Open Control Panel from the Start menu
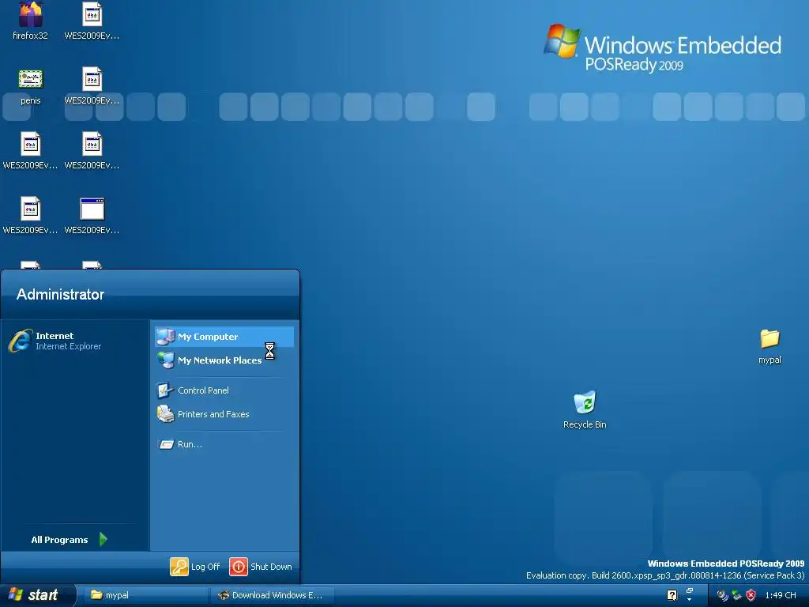809x607 pixels. [x=224, y=390]
